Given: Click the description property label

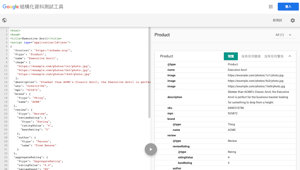Looking at the screenshot, I should click(x=175, y=97).
